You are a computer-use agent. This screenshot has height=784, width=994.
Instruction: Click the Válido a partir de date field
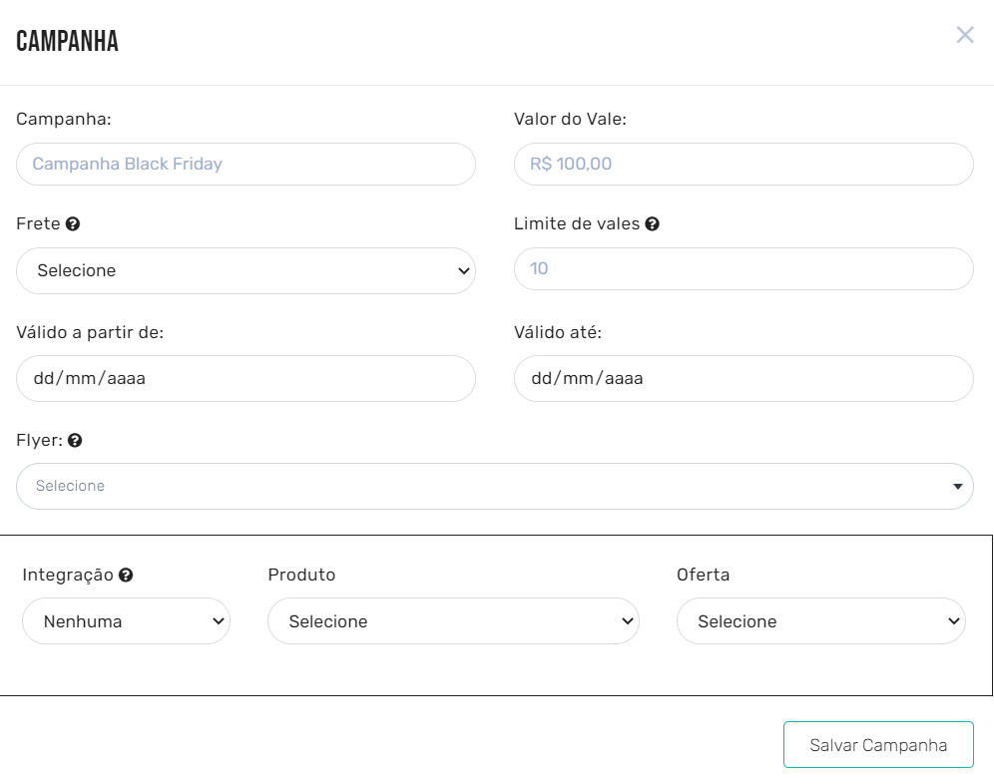coord(246,378)
